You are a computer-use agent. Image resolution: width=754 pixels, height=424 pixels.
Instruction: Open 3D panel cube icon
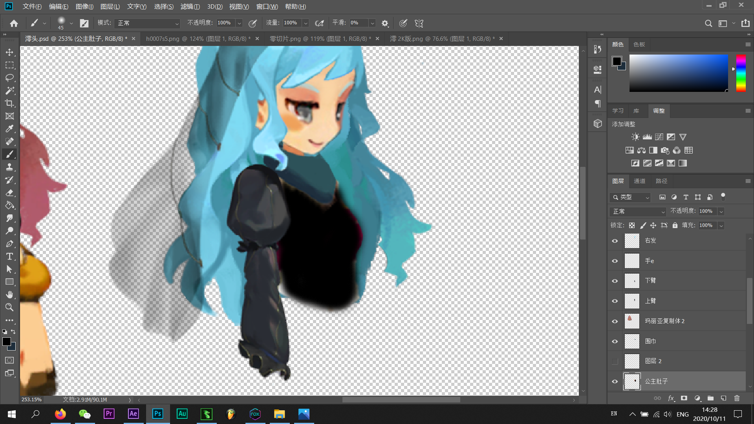pyautogui.click(x=598, y=124)
